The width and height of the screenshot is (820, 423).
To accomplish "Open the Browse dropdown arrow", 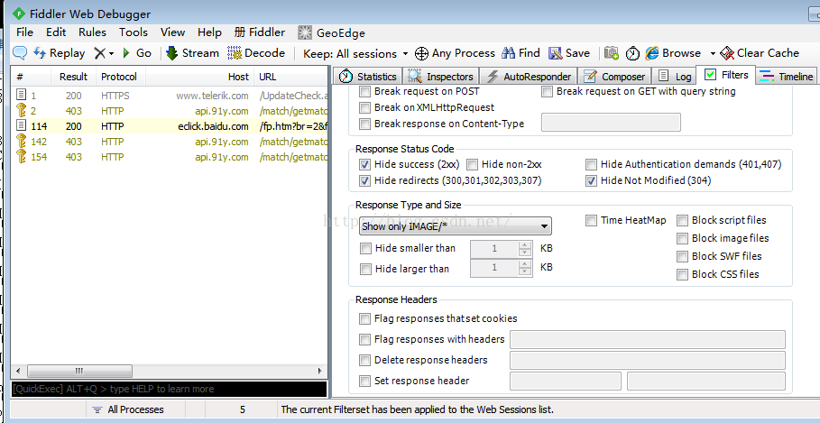I will [713, 53].
